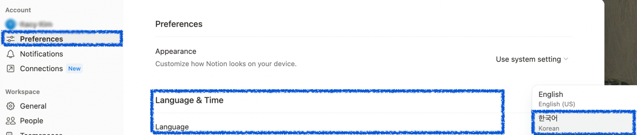The height and width of the screenshot is (135, 637).
Task: Click the photo behind the settings panel
Action: point(620,43)
